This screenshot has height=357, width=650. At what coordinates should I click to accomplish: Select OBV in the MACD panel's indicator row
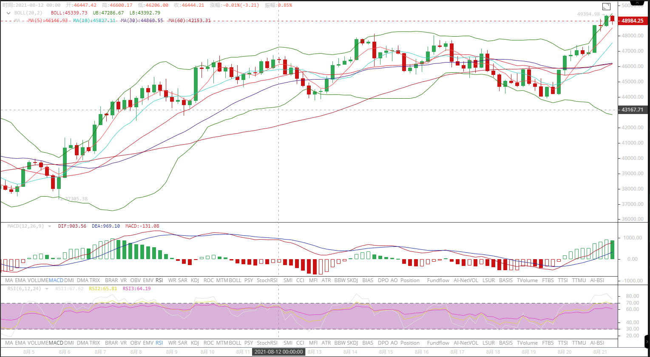click(x=136, y=280)
